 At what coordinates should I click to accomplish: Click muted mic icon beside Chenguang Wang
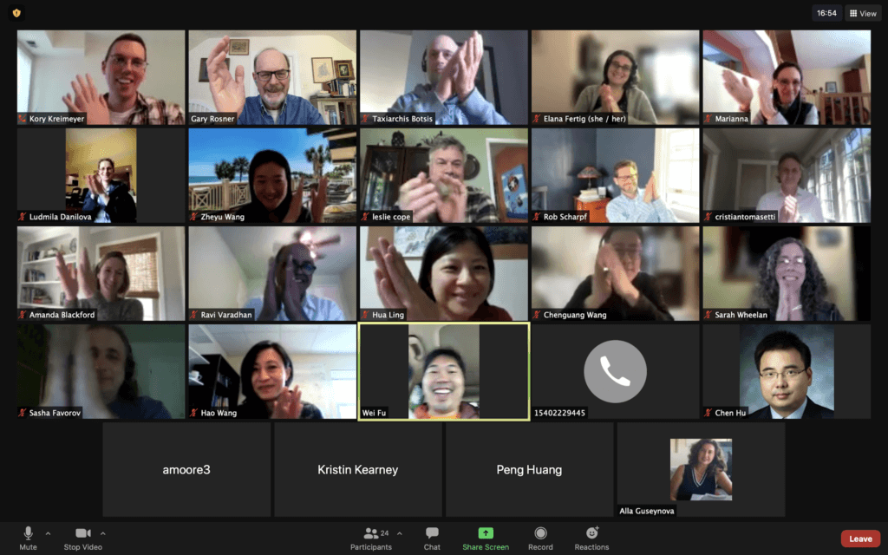(536, 315)
